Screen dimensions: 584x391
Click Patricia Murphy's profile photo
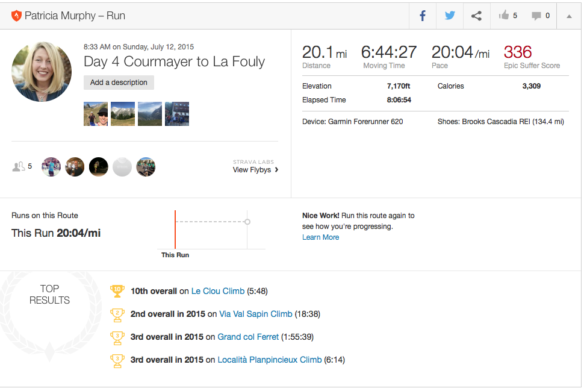point(42,71)
